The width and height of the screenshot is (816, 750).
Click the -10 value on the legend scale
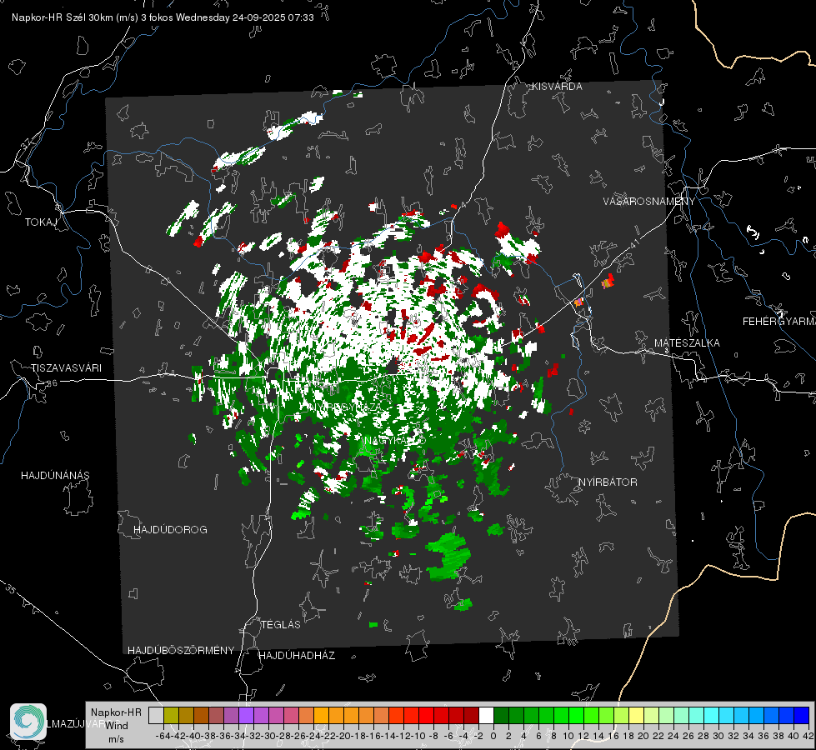pos(418,736)
